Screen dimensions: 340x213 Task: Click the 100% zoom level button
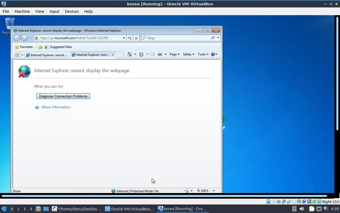point(203,191)
